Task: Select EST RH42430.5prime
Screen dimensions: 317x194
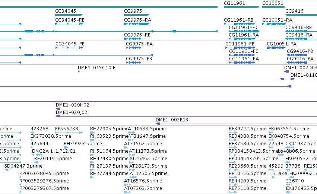Action: (x=109, y=158)
